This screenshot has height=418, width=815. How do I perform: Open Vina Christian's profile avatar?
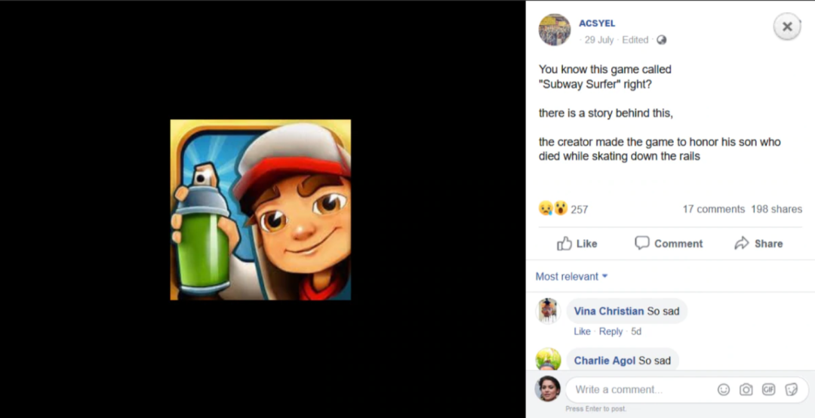coord(548,311)
